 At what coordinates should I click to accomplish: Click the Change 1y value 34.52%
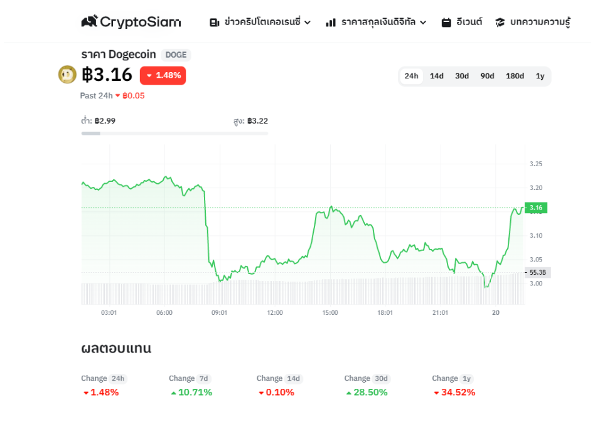click(x=454, y=392)
